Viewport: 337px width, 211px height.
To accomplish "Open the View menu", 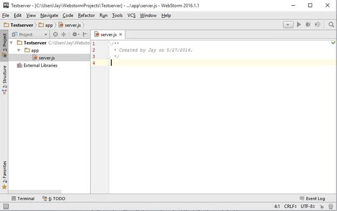I will tap(31, 16).
